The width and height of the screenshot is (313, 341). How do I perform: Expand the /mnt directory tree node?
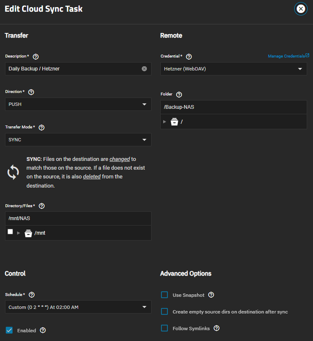[x=18, y=233]
